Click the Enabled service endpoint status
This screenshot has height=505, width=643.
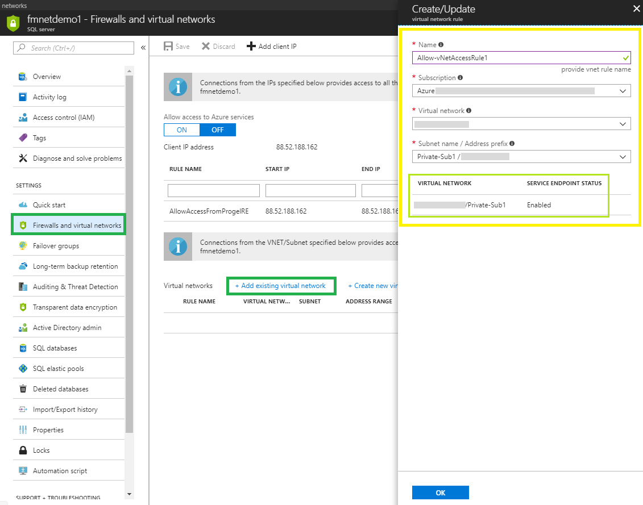tap(539, 205)
